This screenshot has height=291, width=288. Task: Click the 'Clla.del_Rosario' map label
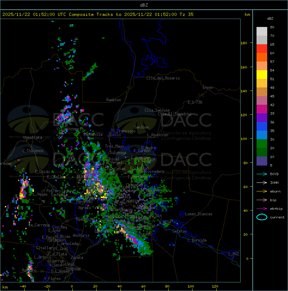coord(163,78)
